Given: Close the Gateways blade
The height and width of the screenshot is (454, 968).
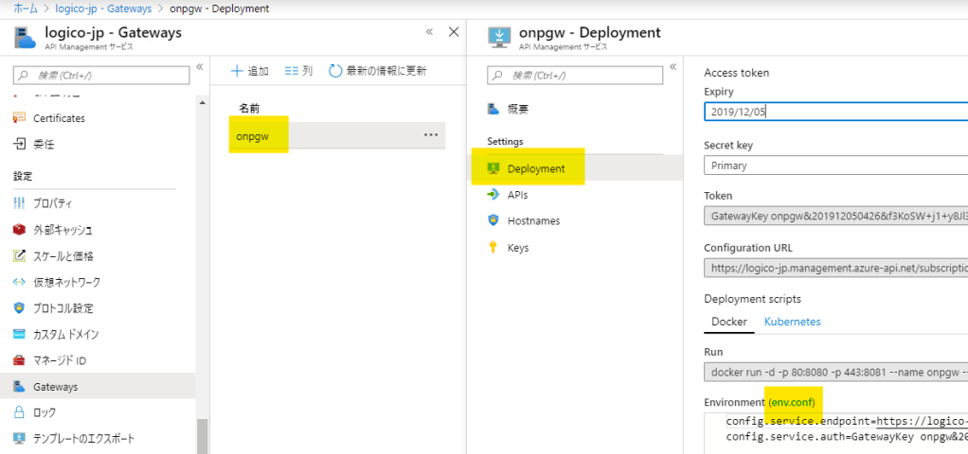Looking at the screenshot, I should pyautogui.click(x=454, y=32).
